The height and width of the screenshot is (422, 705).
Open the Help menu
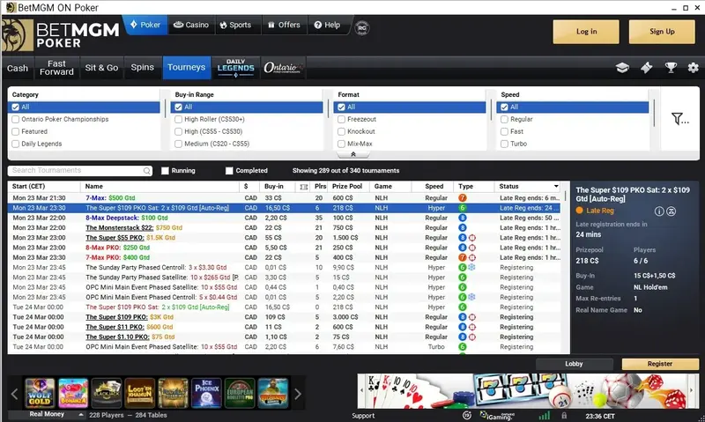(327, 25)
